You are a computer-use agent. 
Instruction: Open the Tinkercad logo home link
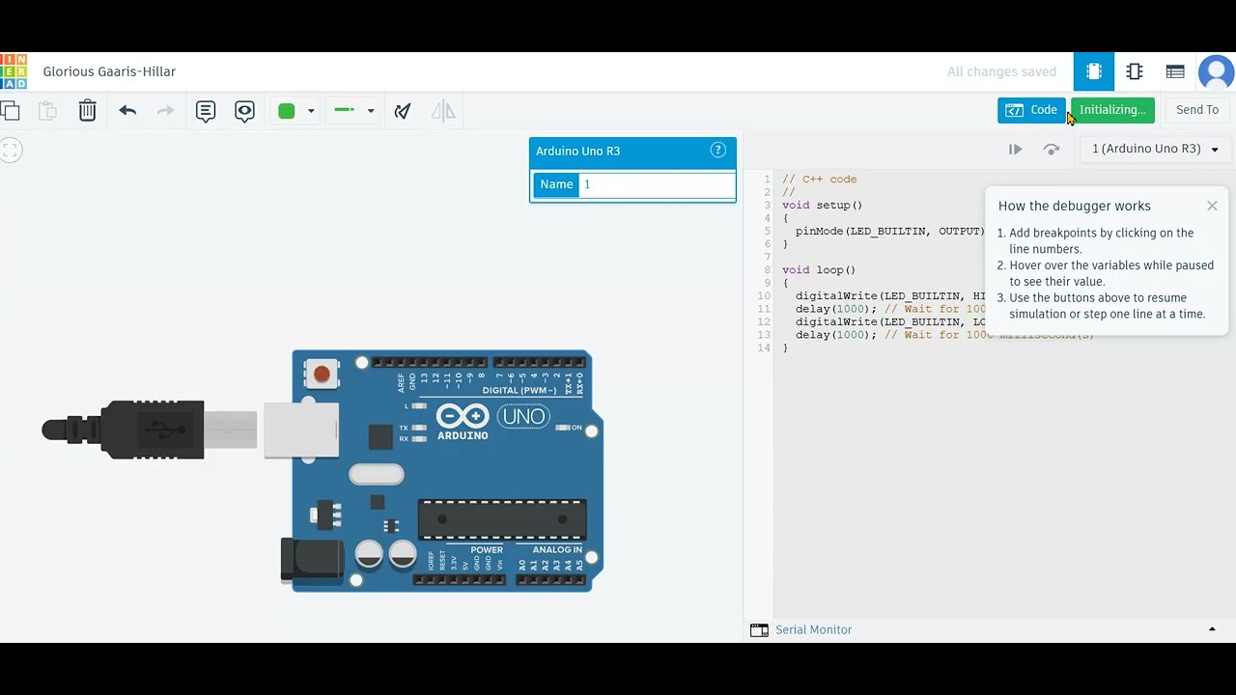click(14, 71)
